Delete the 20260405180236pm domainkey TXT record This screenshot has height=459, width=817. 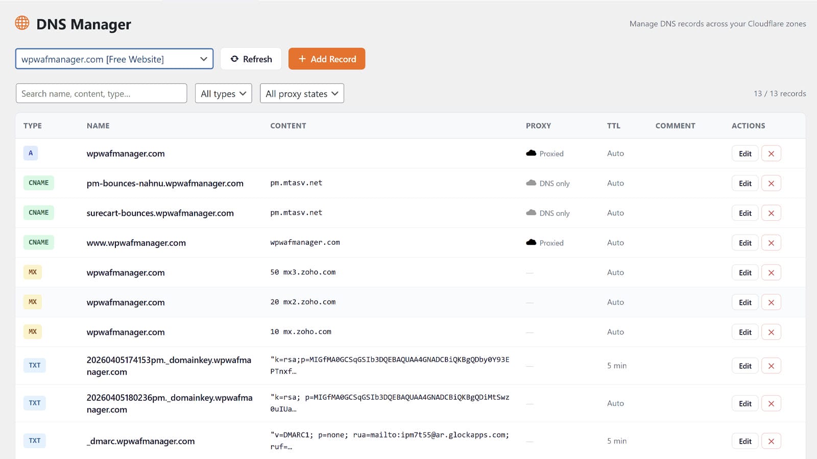(771, 403)
